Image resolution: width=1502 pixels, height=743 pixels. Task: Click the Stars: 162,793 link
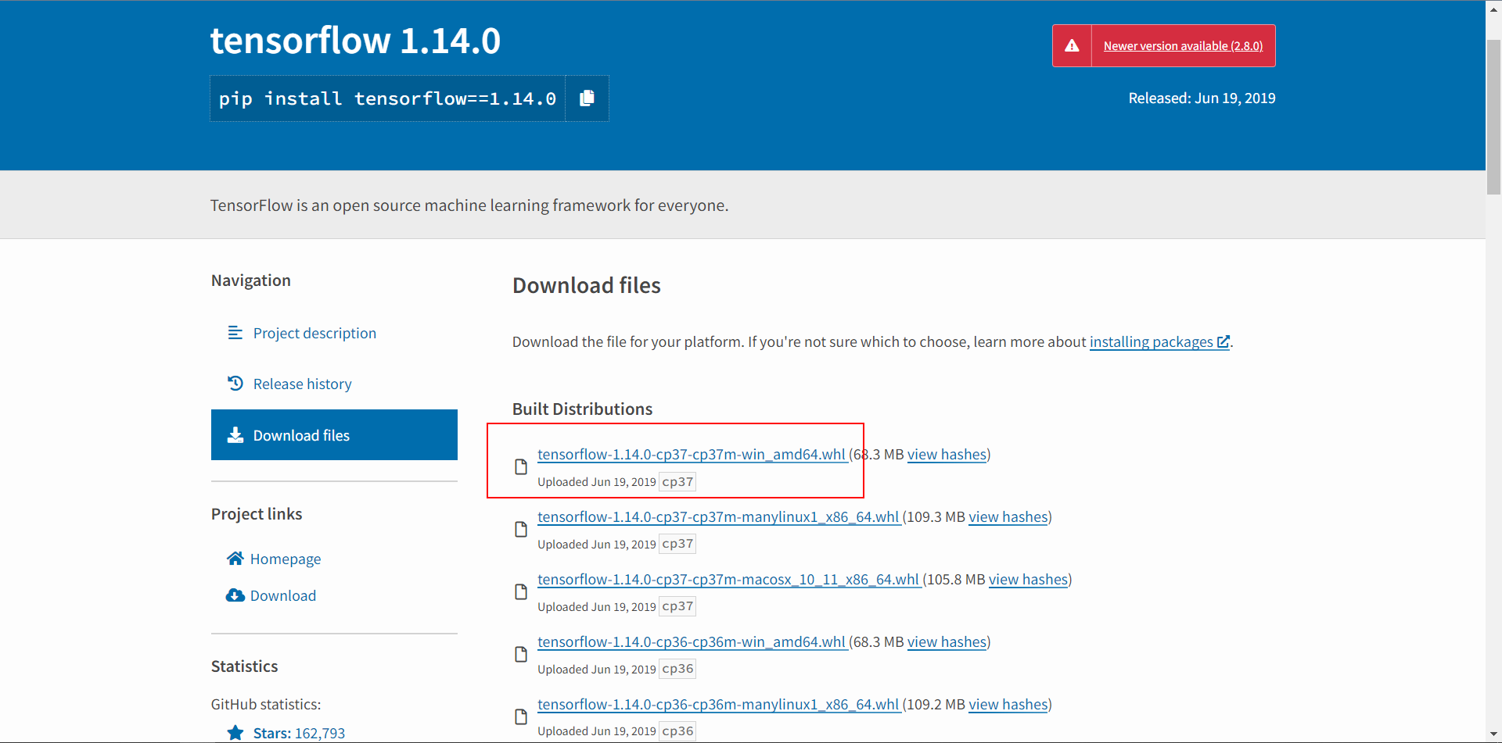tap(298, 732)
